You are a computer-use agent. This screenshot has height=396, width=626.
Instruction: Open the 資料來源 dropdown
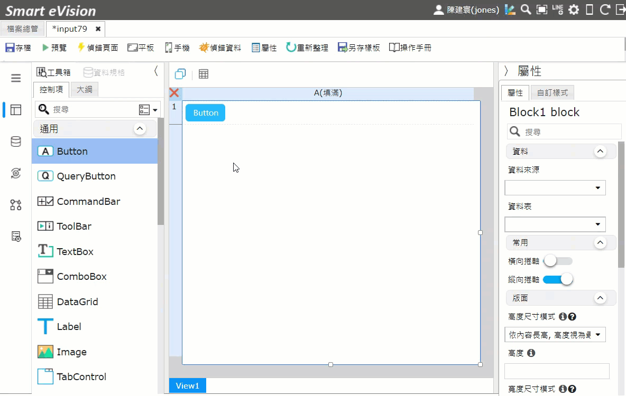[555, 188]
